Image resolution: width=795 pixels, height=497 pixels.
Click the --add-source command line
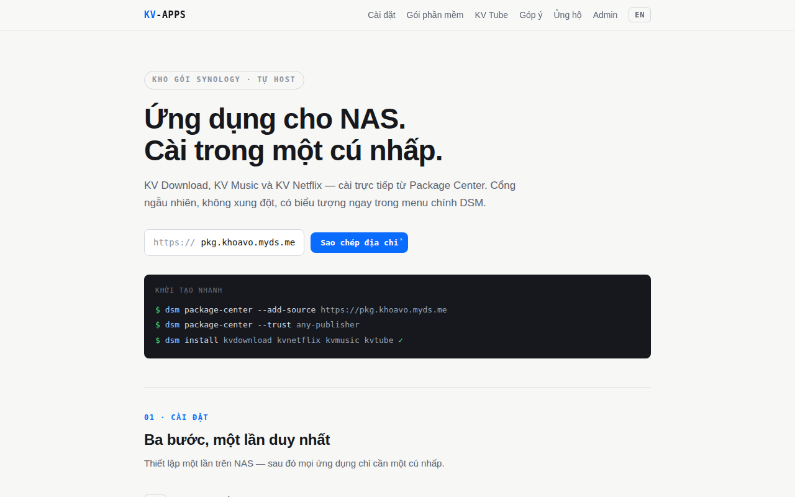(x=301, y=309)
